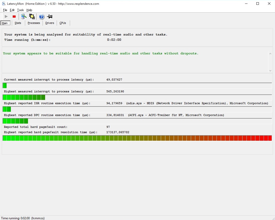Viewport: 275px width, 220px height.
Task: Click the current interrupt latency bar
Action: (137, 86)
